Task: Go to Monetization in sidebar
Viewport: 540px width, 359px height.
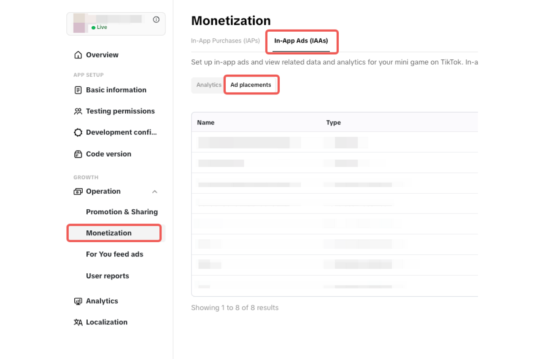Action: (x=109, y=233)
